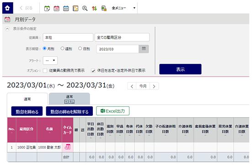Viewport: 252px width, 165px height.
Task: Sort by 代休日数 column header
Action: pyautogui.click(x=139, y=130)
